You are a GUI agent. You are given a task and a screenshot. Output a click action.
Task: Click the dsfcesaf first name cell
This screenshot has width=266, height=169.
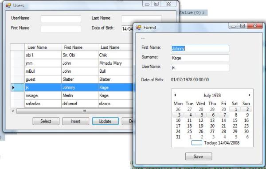79,103
